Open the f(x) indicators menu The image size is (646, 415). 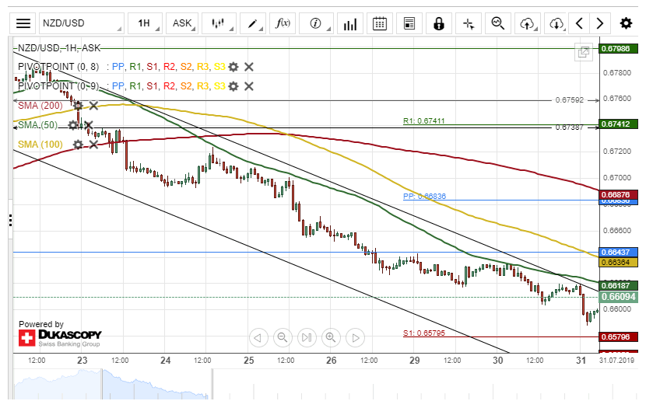pyautogui.click(x=284, y=23)
